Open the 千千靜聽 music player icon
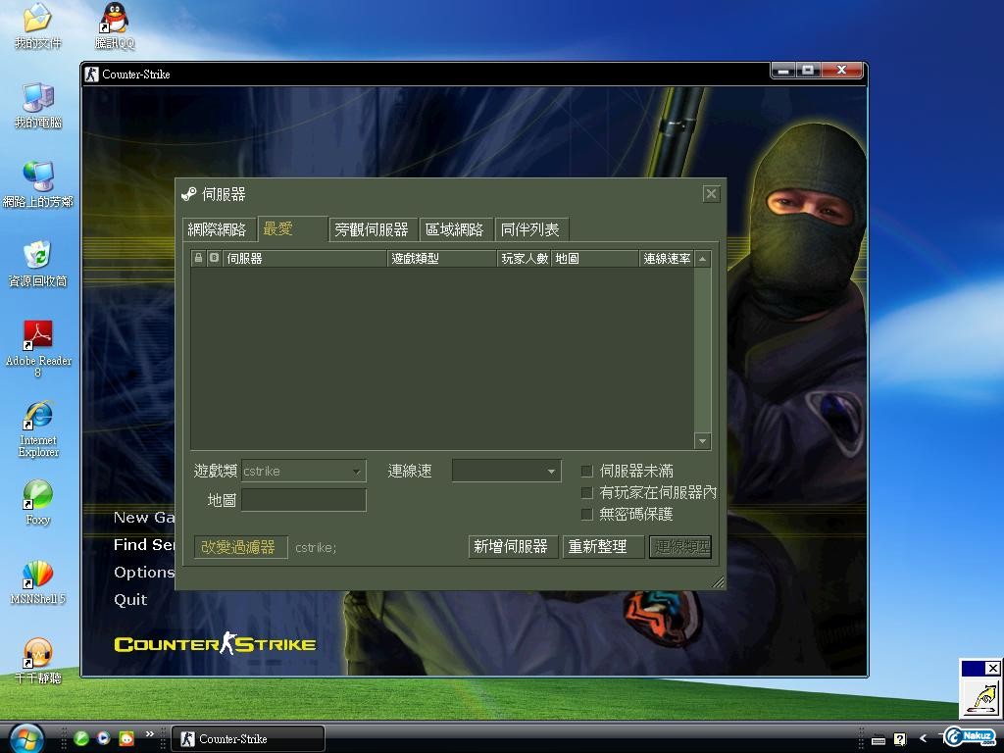The image size is (1004, 753). (37, 653)
